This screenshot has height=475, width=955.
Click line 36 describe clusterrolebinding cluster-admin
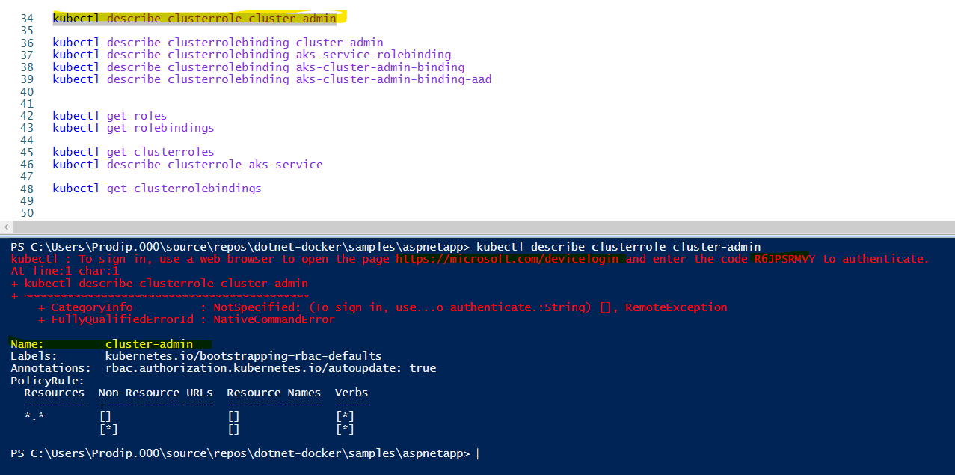click(218, 43)
